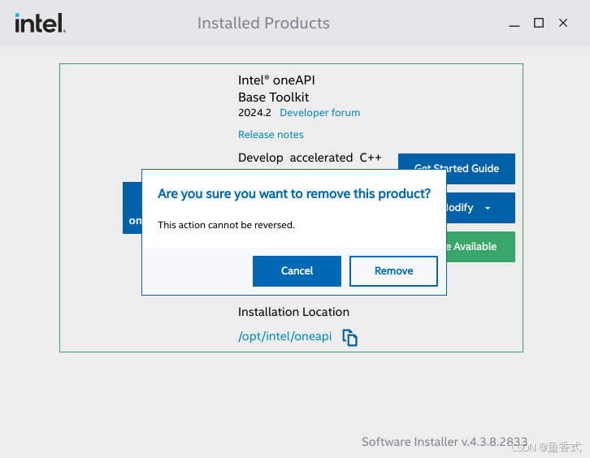Open the /opt/intel/oneapi installation path link

click(284, 336)
